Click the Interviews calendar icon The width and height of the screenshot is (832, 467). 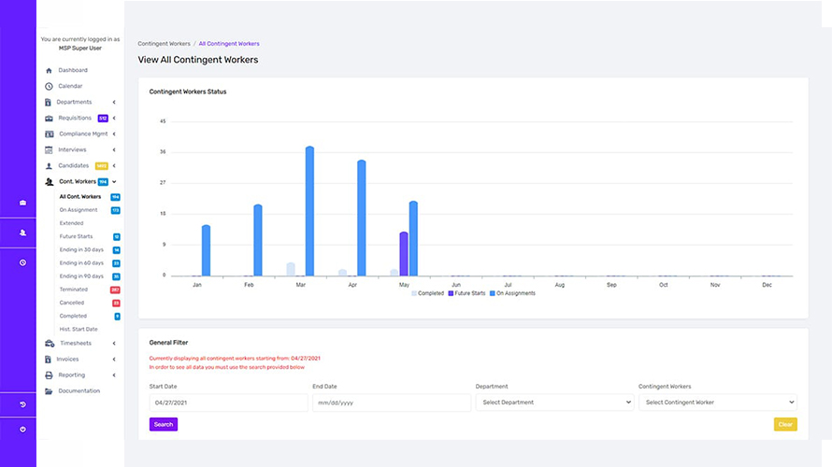click(x=49, y=150)
